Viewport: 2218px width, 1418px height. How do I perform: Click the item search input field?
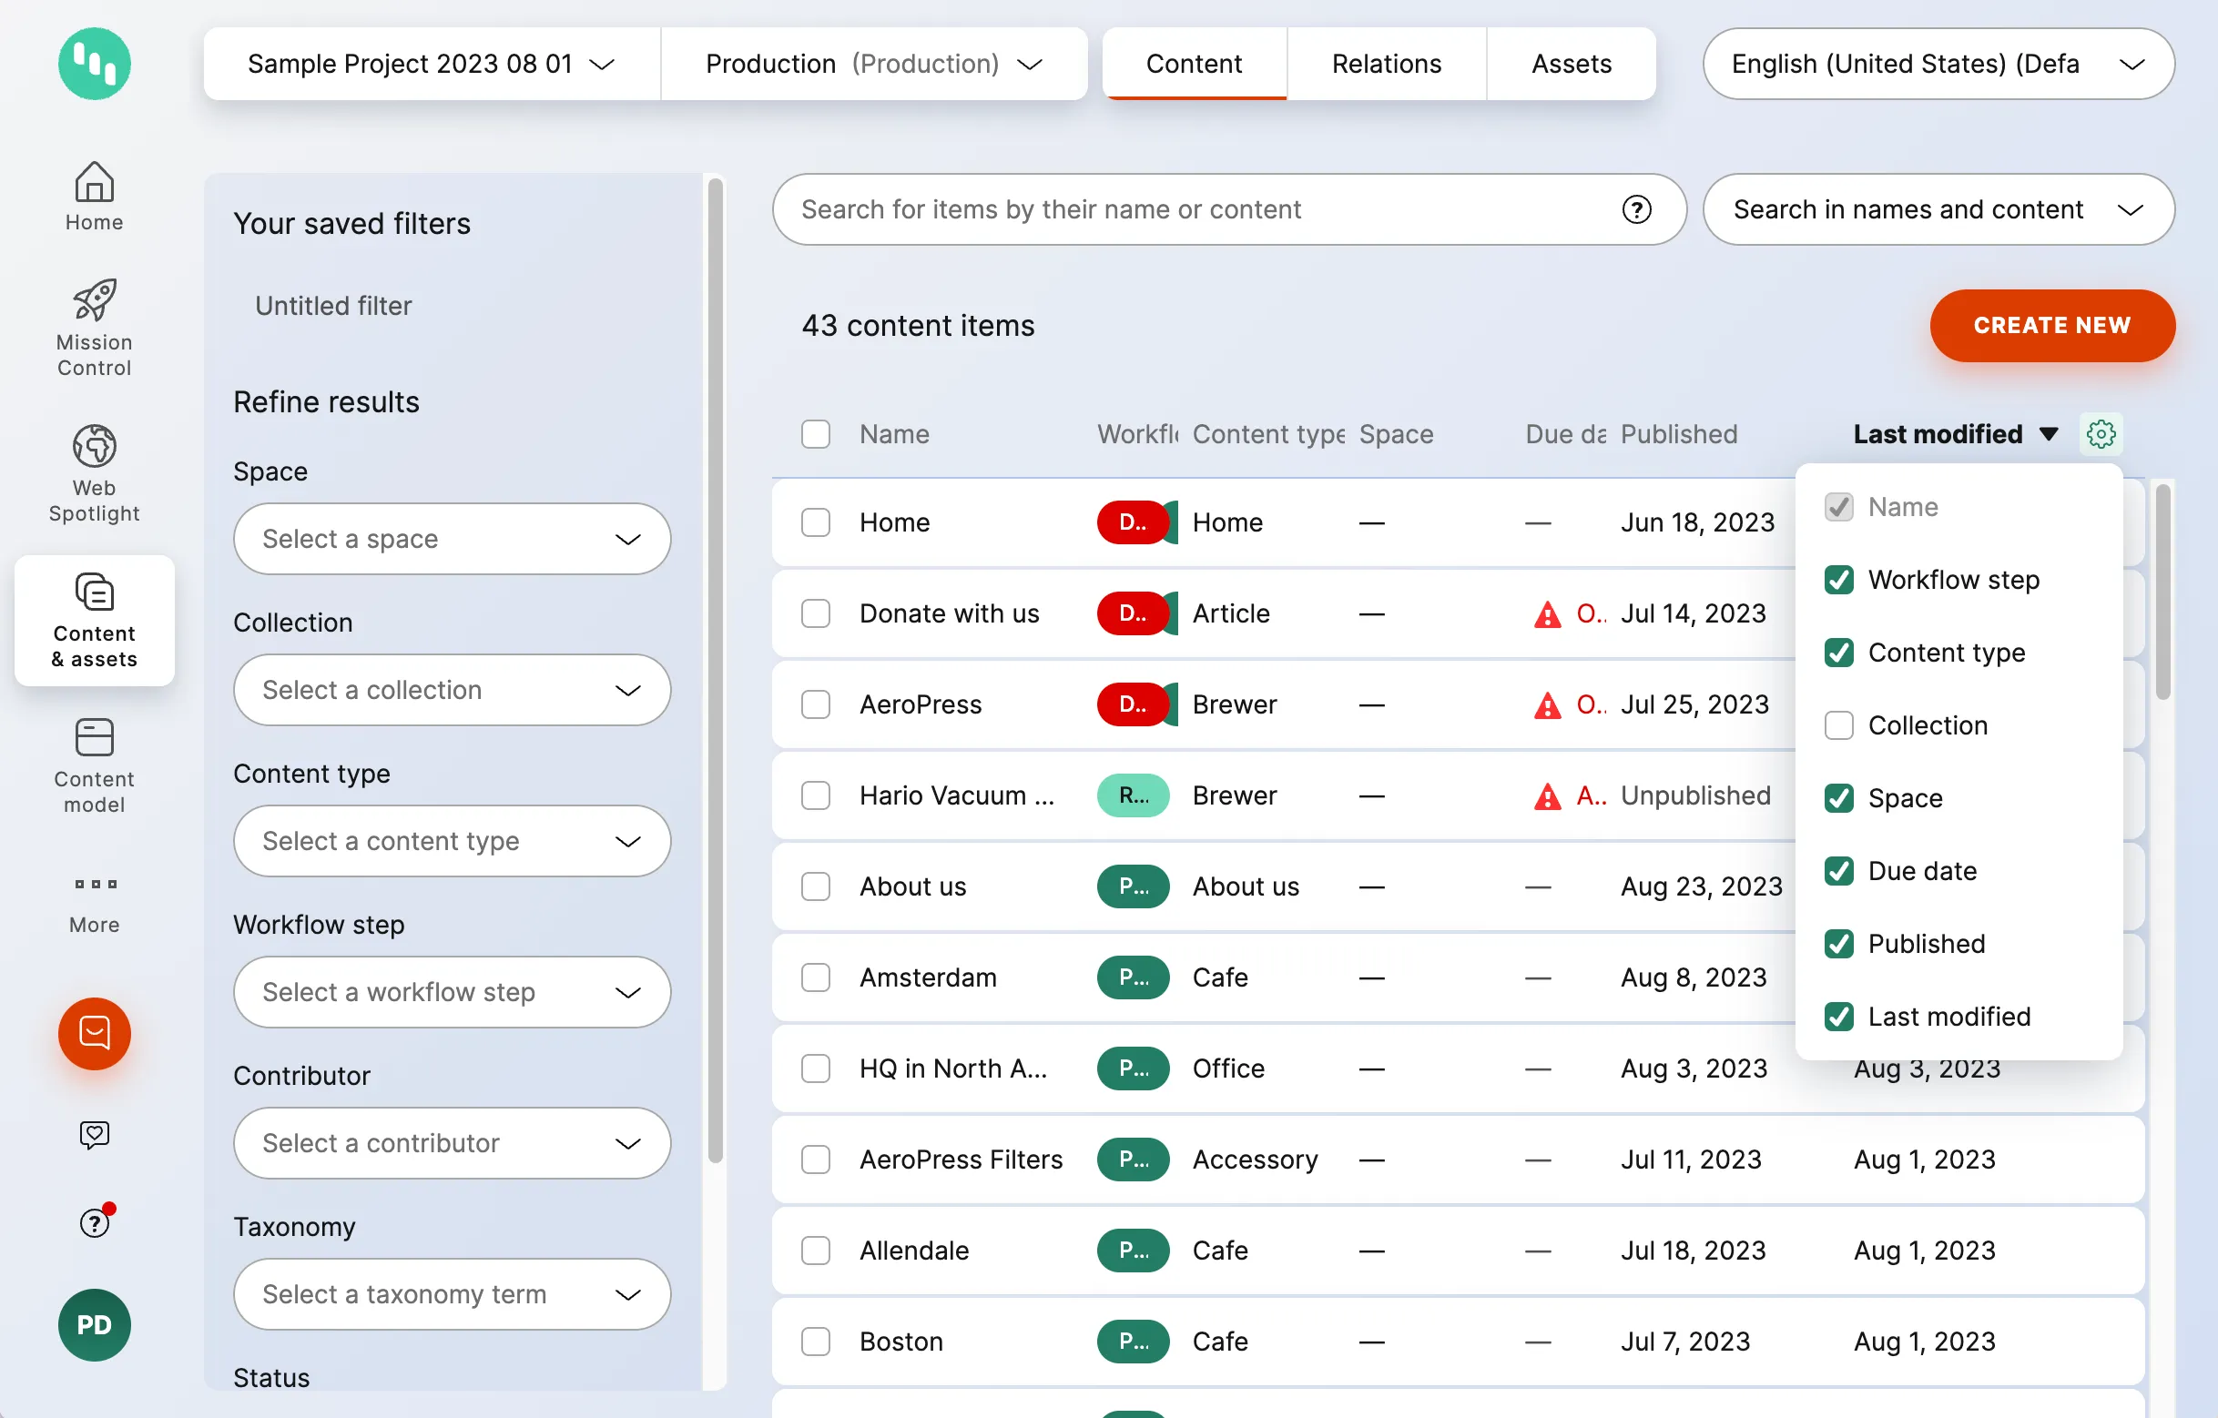(1197, 210)
